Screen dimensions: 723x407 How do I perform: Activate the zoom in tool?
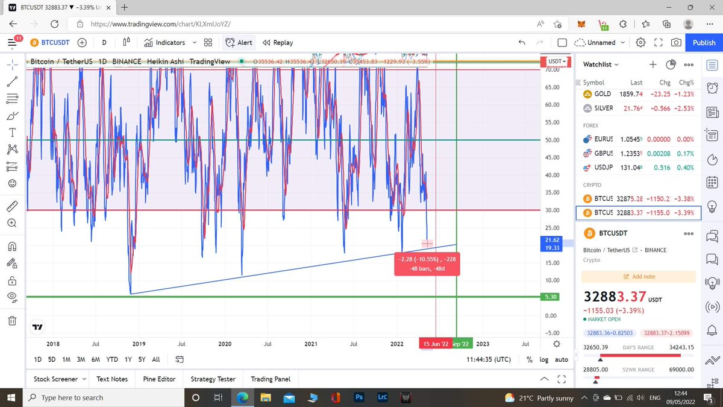(13, 223)
